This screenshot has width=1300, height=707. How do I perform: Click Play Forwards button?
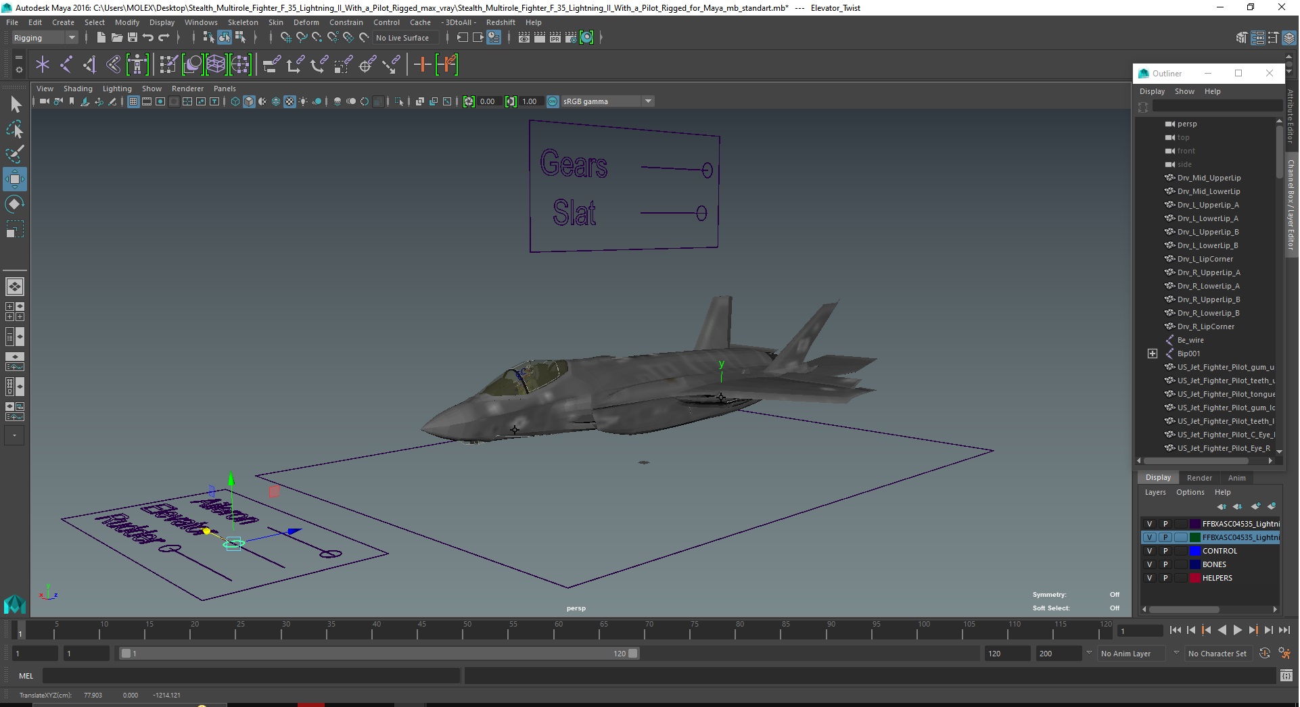pyautogui.click(x=1237, y=630)
